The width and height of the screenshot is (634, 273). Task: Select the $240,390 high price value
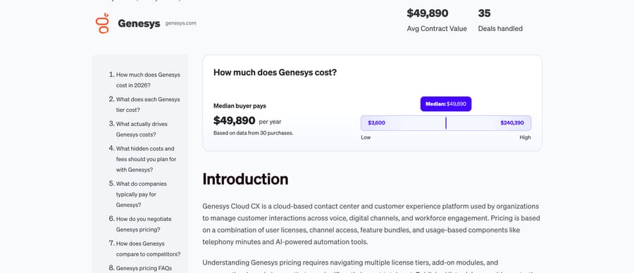coord(512,122)
